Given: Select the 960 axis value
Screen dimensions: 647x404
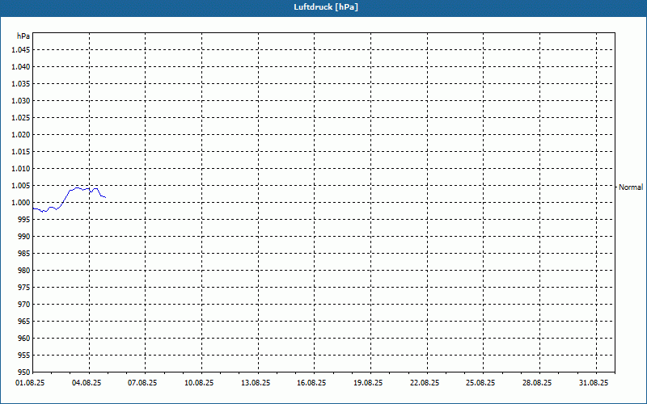Looking at the screenshot, I should pyautogui.click(x=24, y=338).
